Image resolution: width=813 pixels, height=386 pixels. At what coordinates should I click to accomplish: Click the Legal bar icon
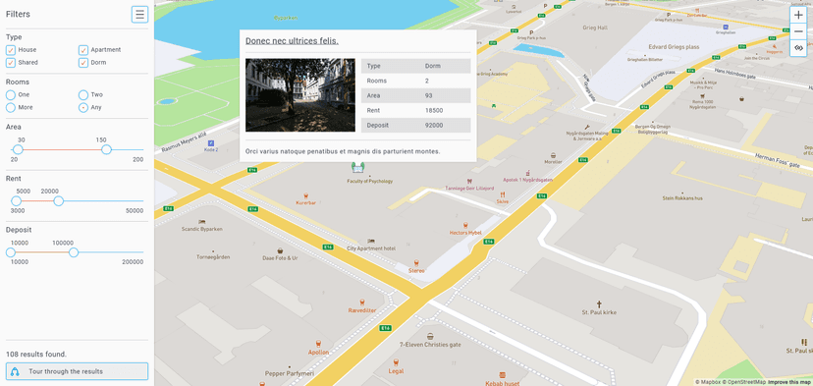pos(396,362)
